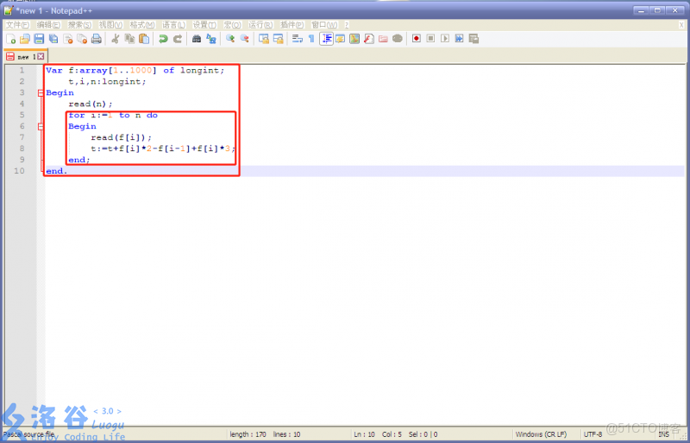The image size is (690, 443).
Task: Open the 语言(L) menu
Action: (x=174, y=25)
